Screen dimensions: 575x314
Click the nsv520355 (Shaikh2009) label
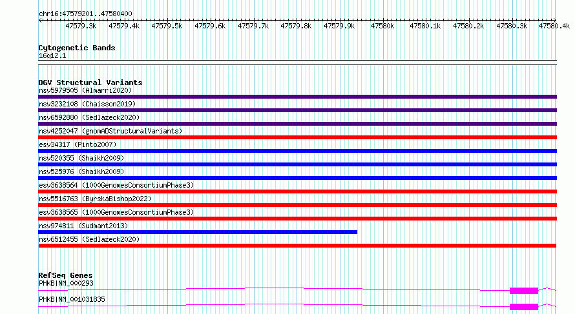82,158
